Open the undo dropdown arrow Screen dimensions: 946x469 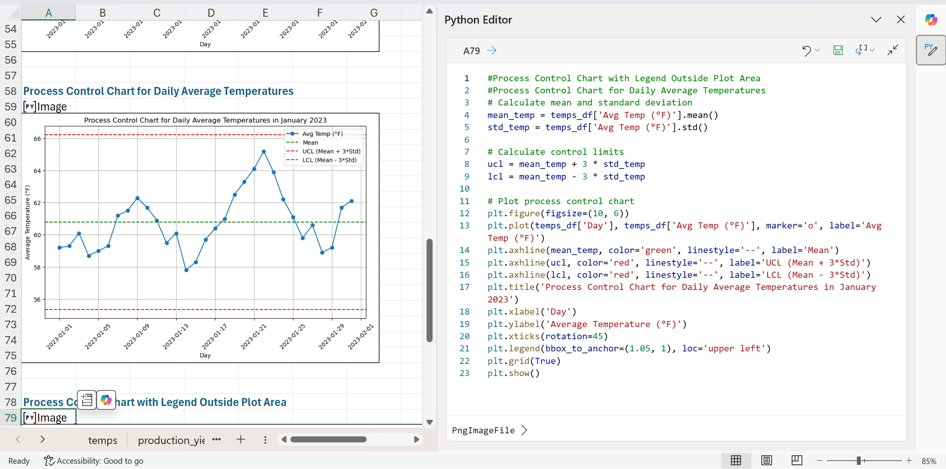coord(818,50)
